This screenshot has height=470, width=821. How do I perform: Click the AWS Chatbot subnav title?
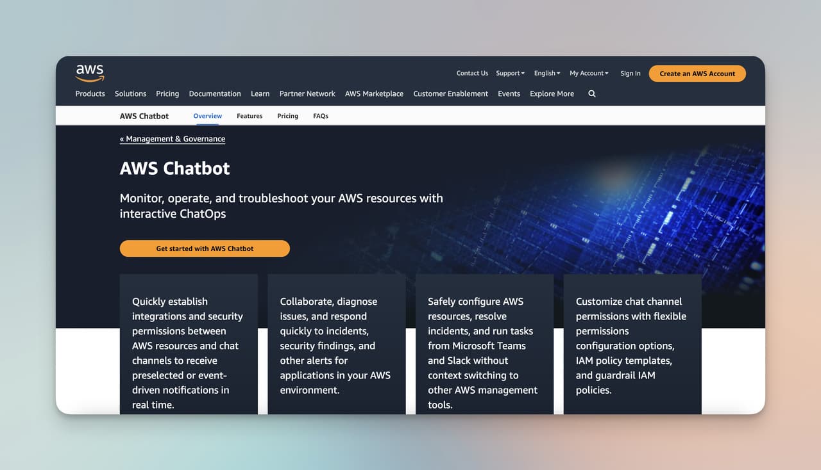pos(144,116)
